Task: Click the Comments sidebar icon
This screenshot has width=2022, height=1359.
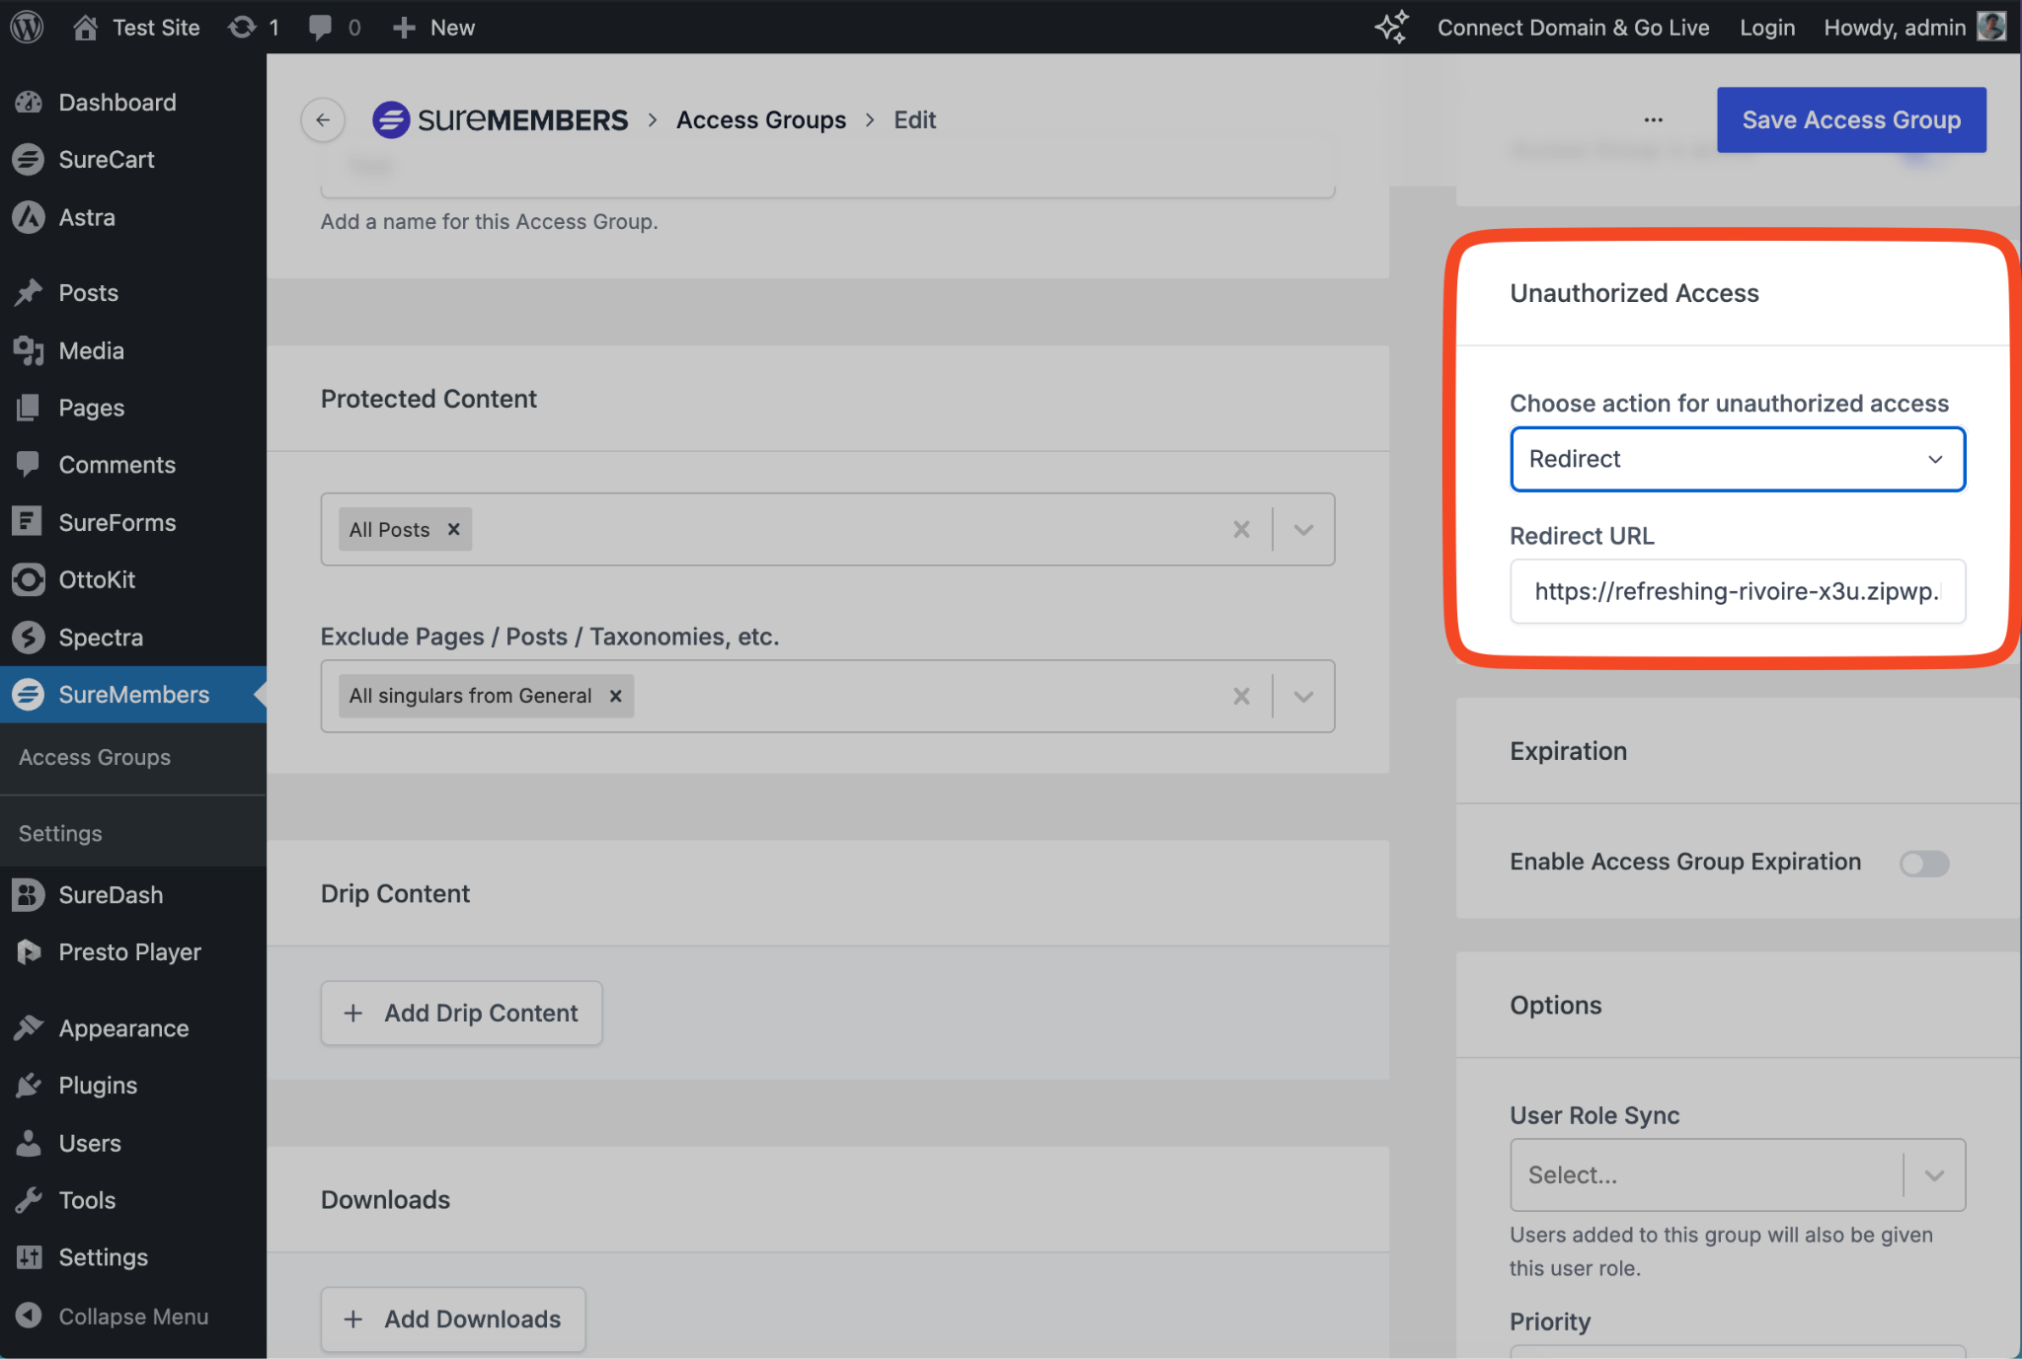Action: 28,464
